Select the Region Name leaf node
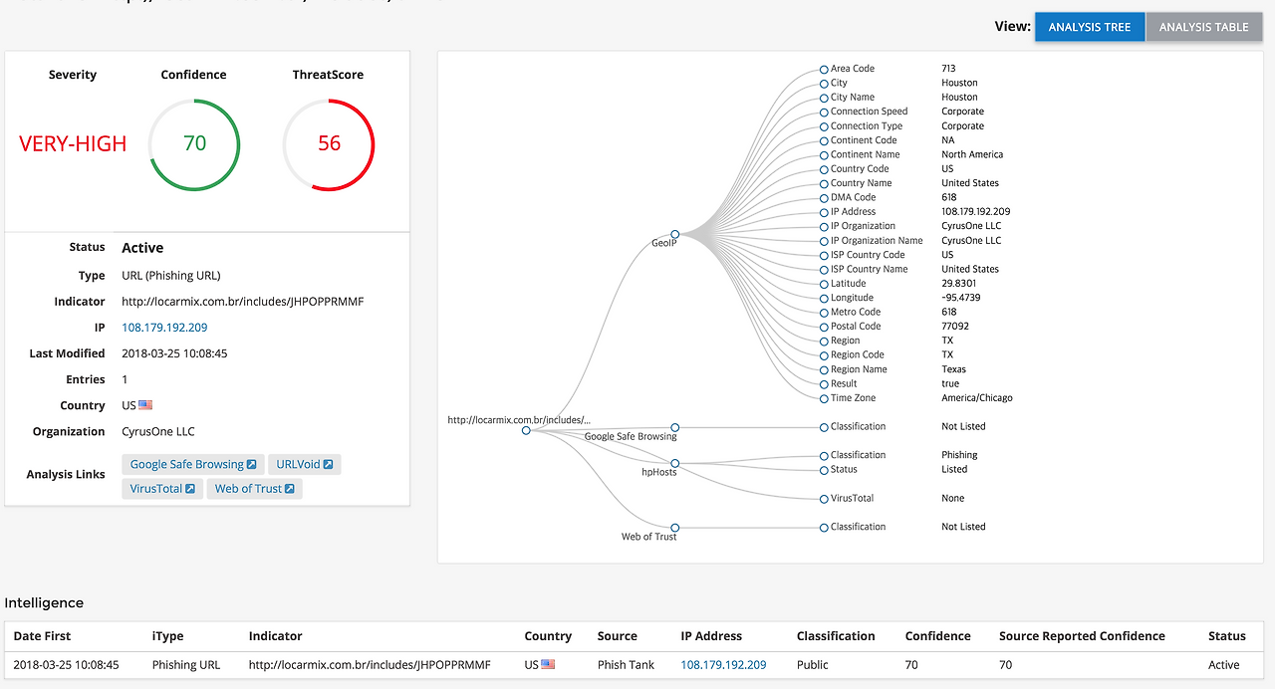1275x689 pixels. point(824,370)
